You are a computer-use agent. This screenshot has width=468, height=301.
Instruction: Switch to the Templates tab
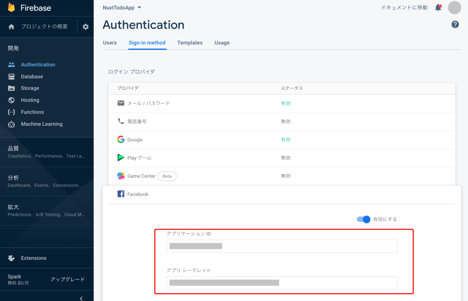pos(190,43)
